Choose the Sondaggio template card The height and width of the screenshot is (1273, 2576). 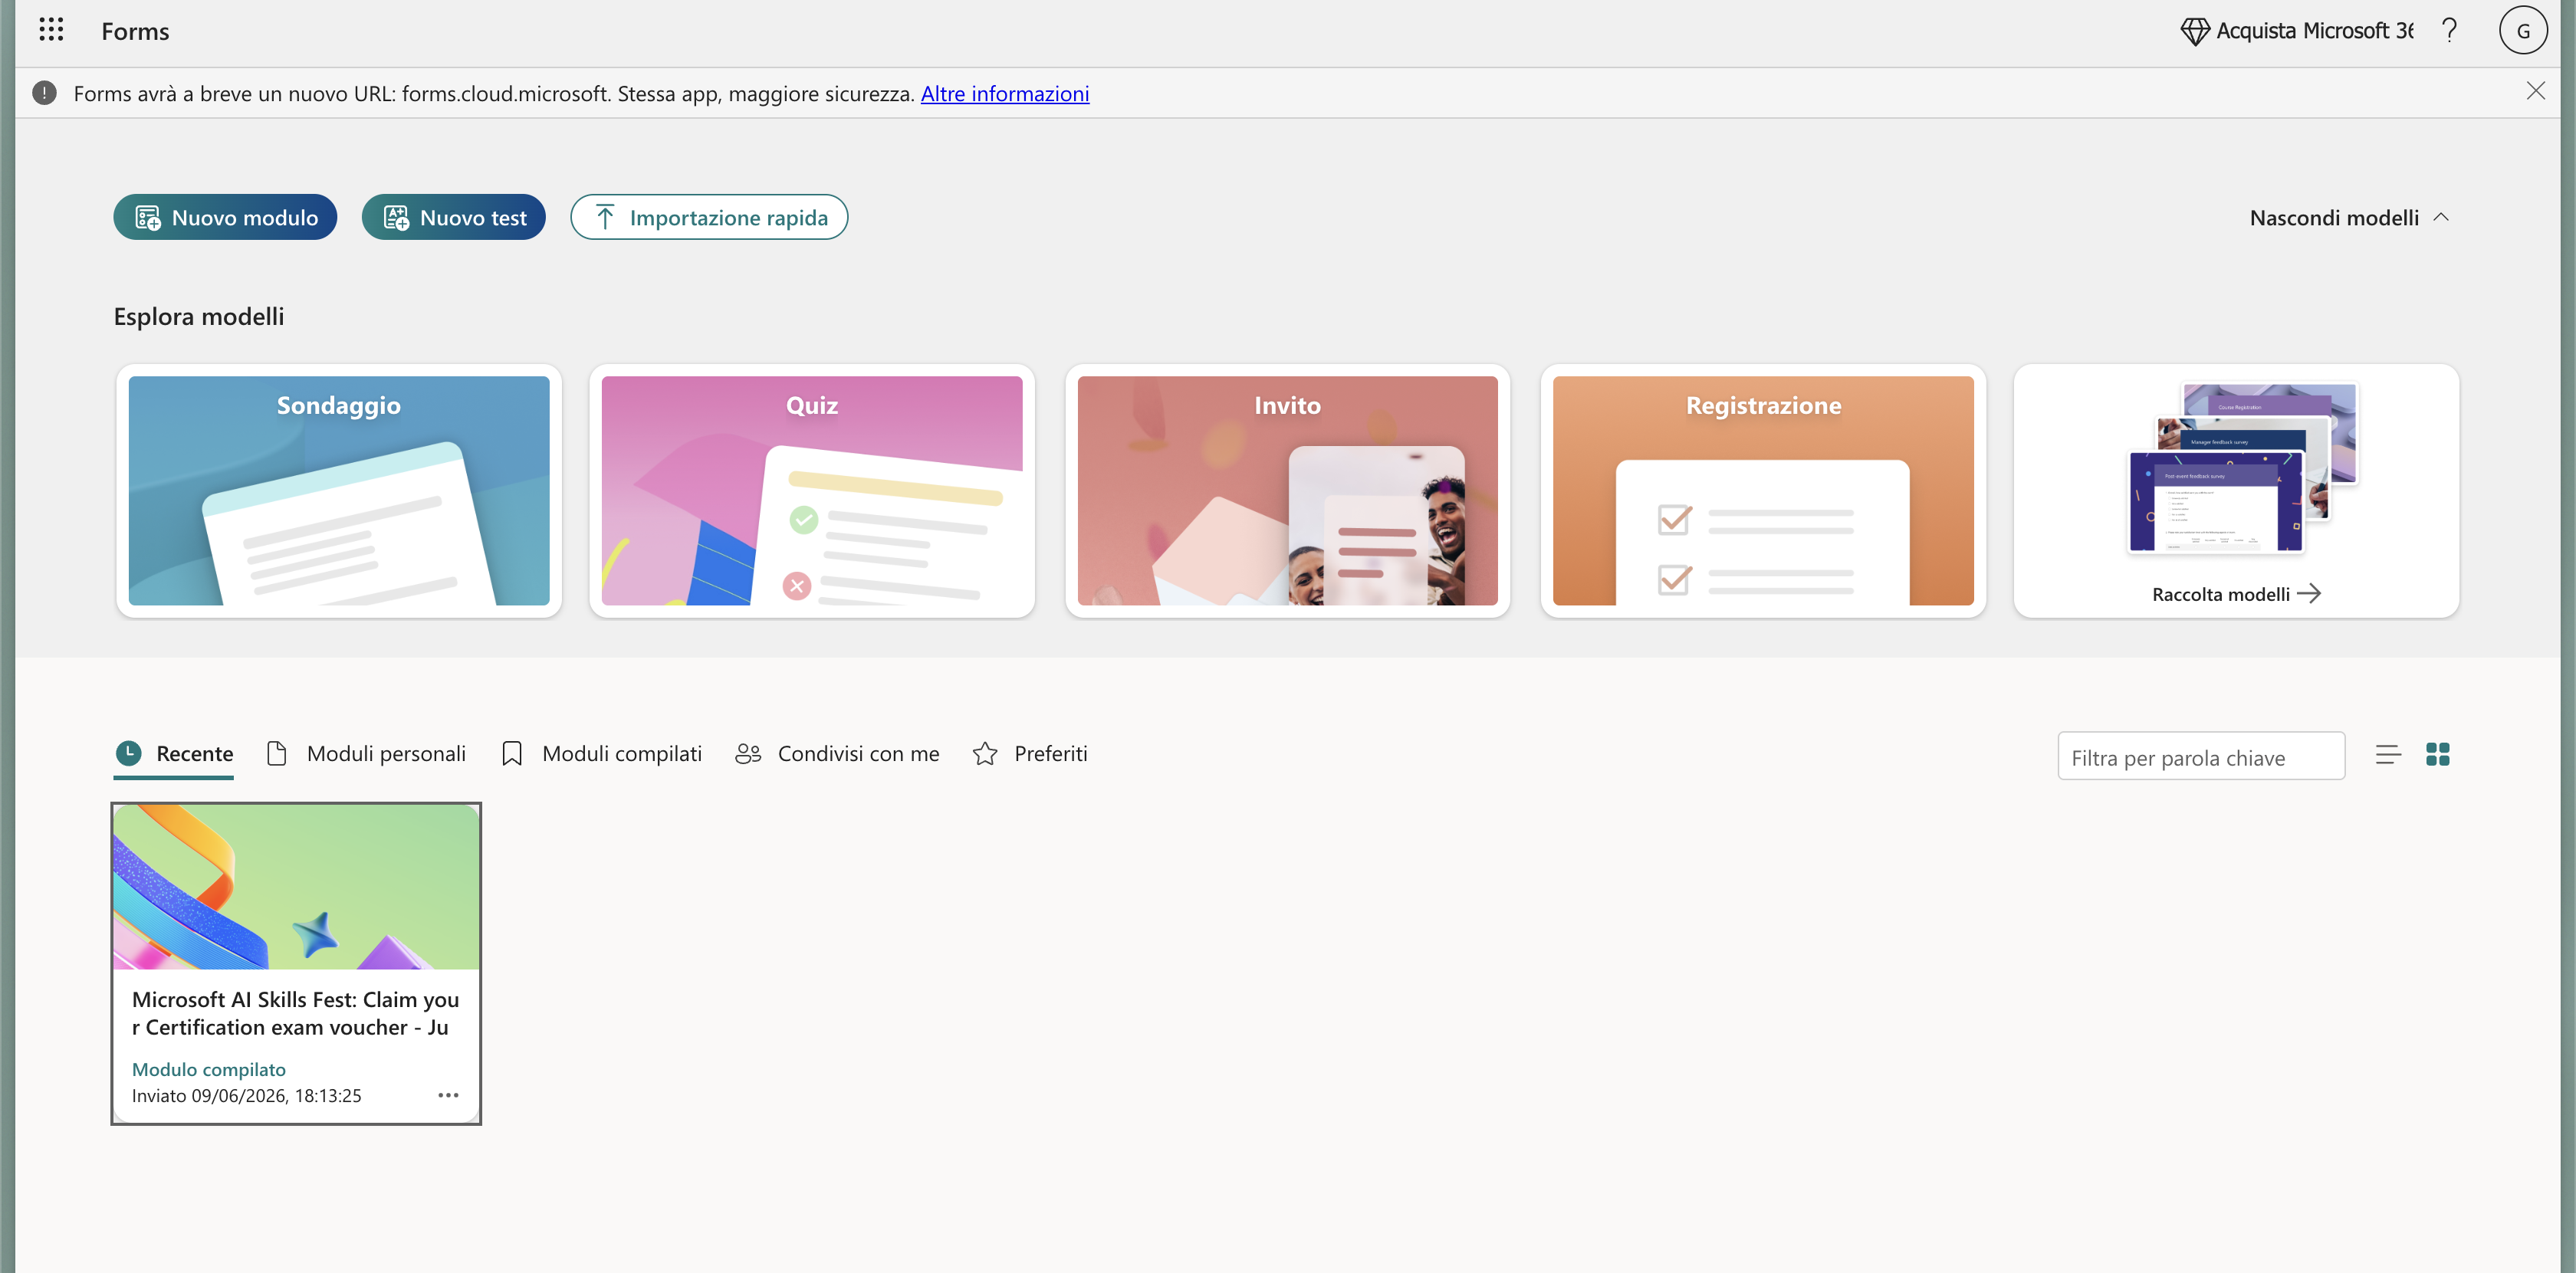click(339, 490)
